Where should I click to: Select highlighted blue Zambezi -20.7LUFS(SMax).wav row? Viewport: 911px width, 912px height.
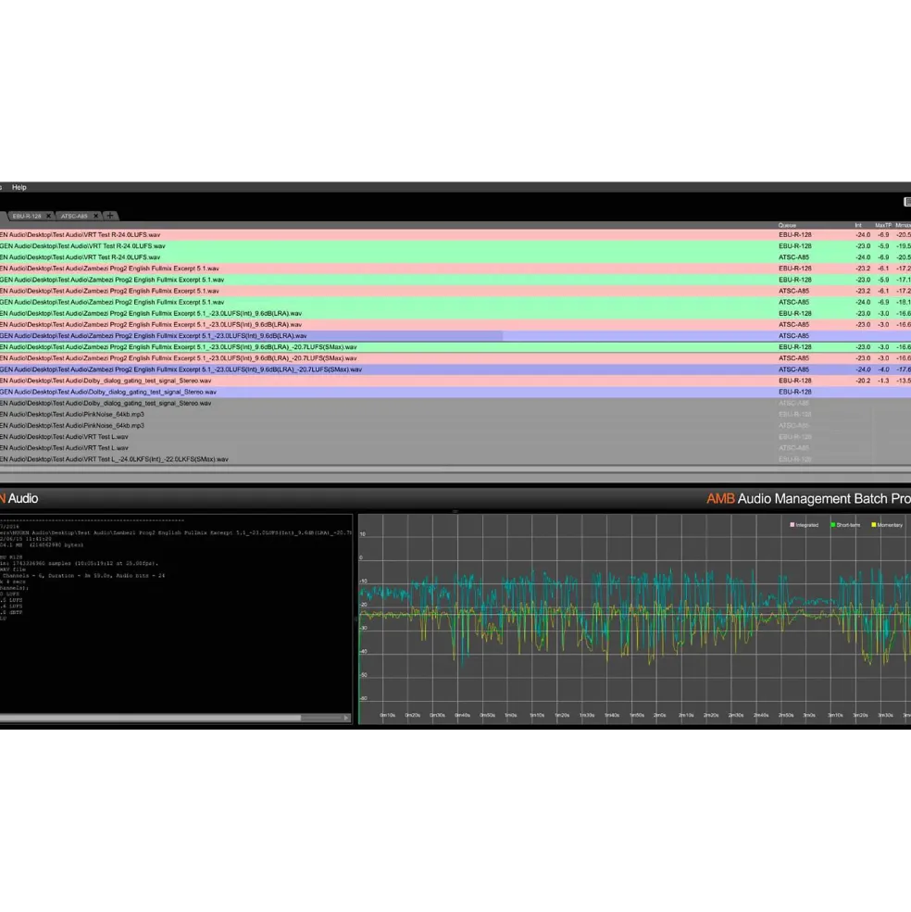click(455, 369)
